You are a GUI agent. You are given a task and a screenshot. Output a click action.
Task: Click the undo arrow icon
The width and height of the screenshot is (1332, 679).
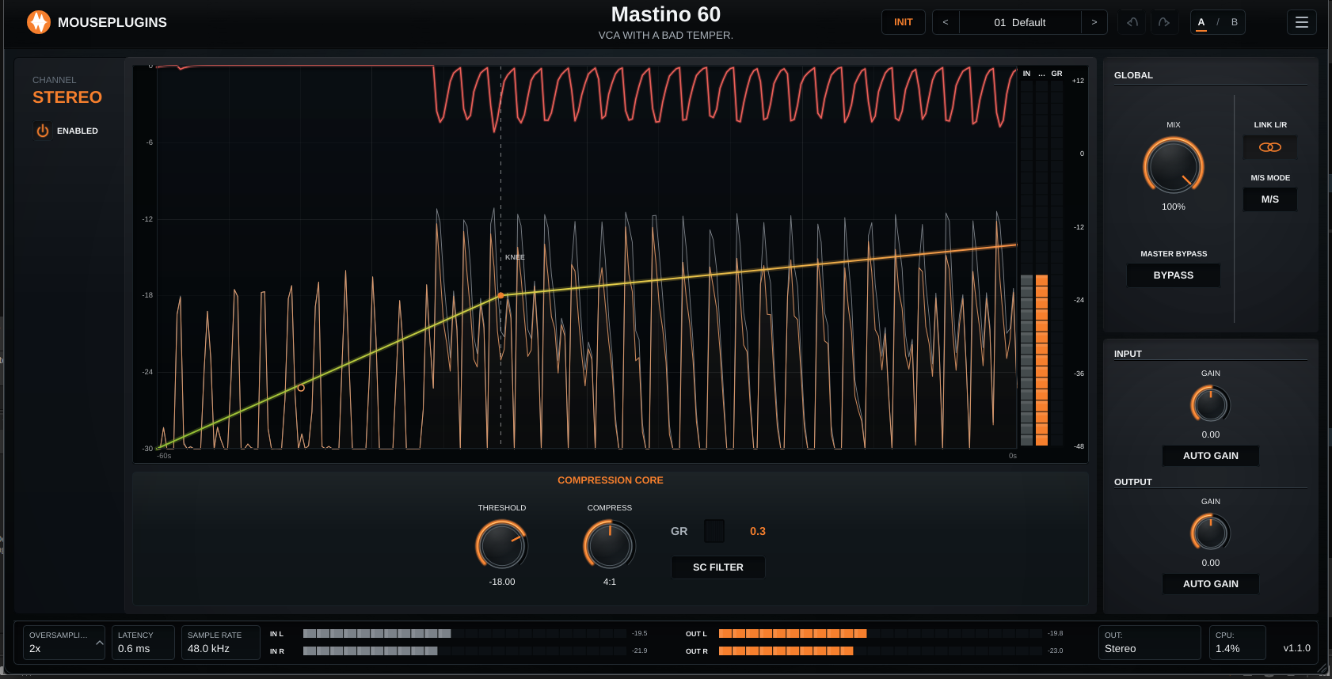[1132, 22]
